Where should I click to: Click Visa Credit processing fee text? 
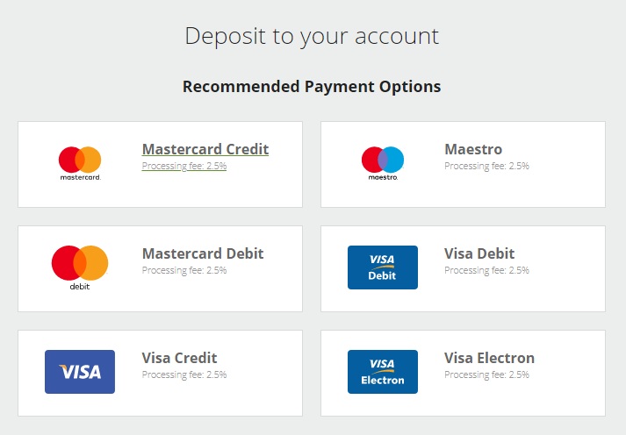click(x=184, y=374)
